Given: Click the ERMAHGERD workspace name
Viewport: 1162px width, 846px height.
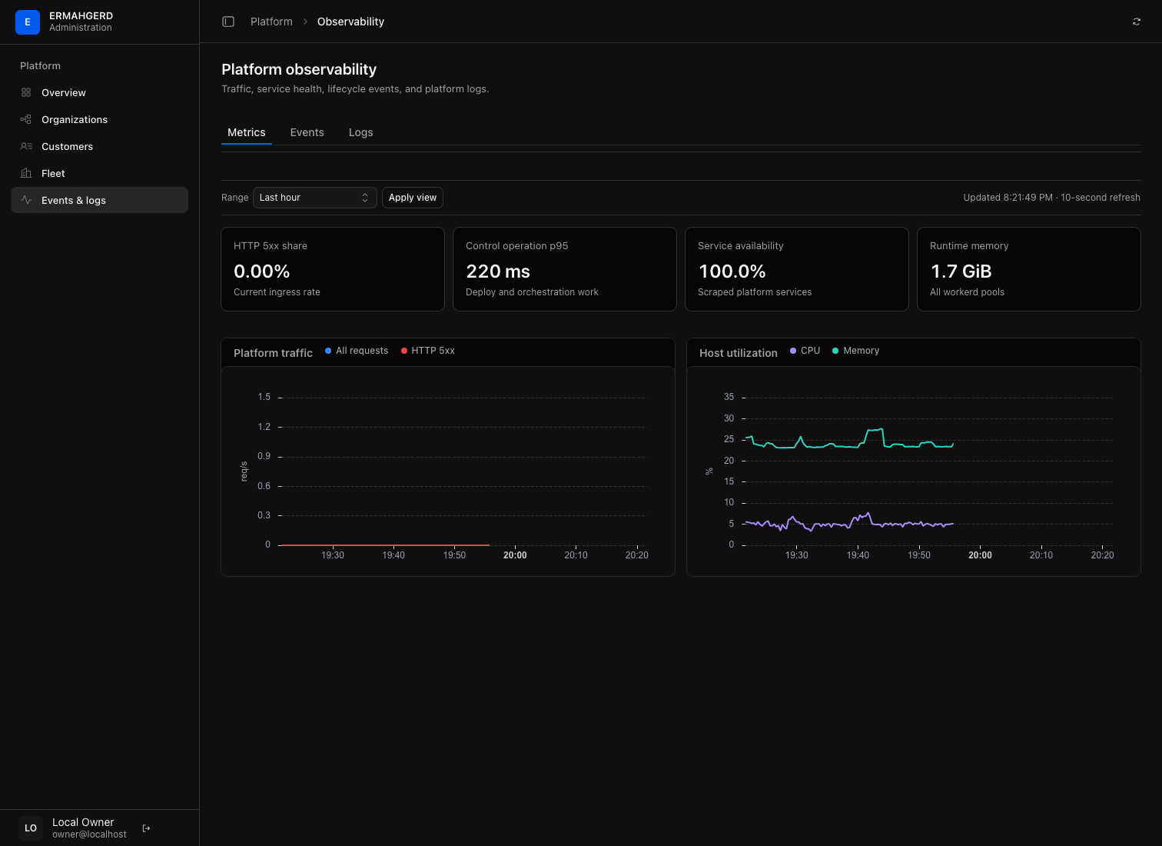Looking at the screenshot, I should pos(81,15).
